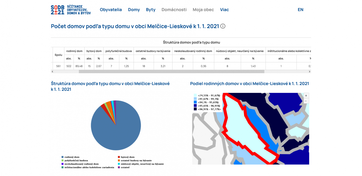Switch language to EN
This screenshot has height=176, width=362.
click(x=300, y=10)
